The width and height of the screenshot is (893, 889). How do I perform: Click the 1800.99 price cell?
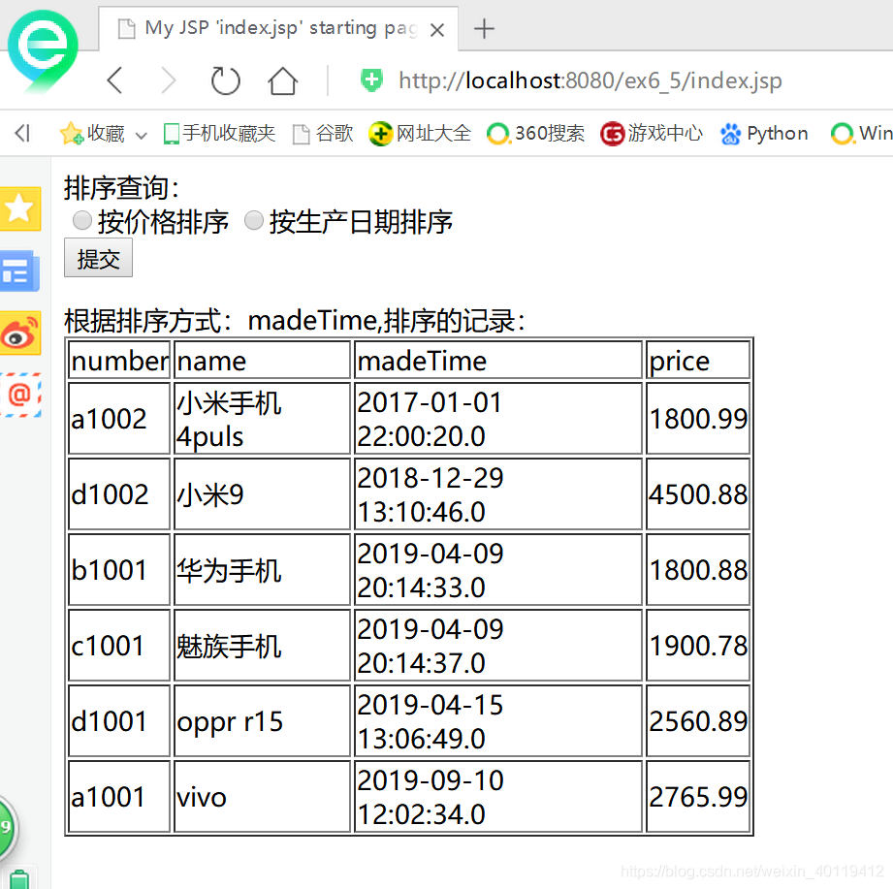pos(698,419)
